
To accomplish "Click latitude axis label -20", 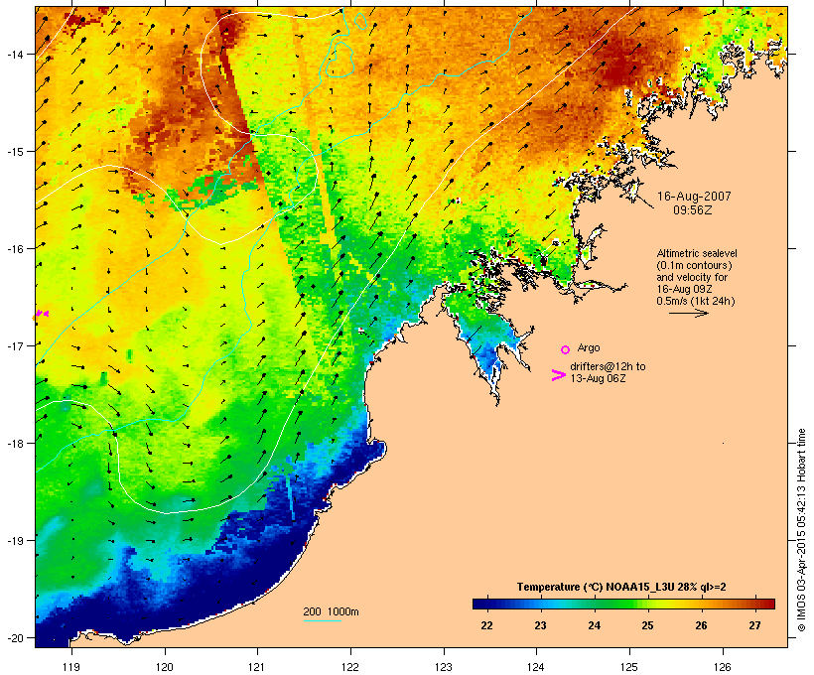I will (x=15, y=637).
